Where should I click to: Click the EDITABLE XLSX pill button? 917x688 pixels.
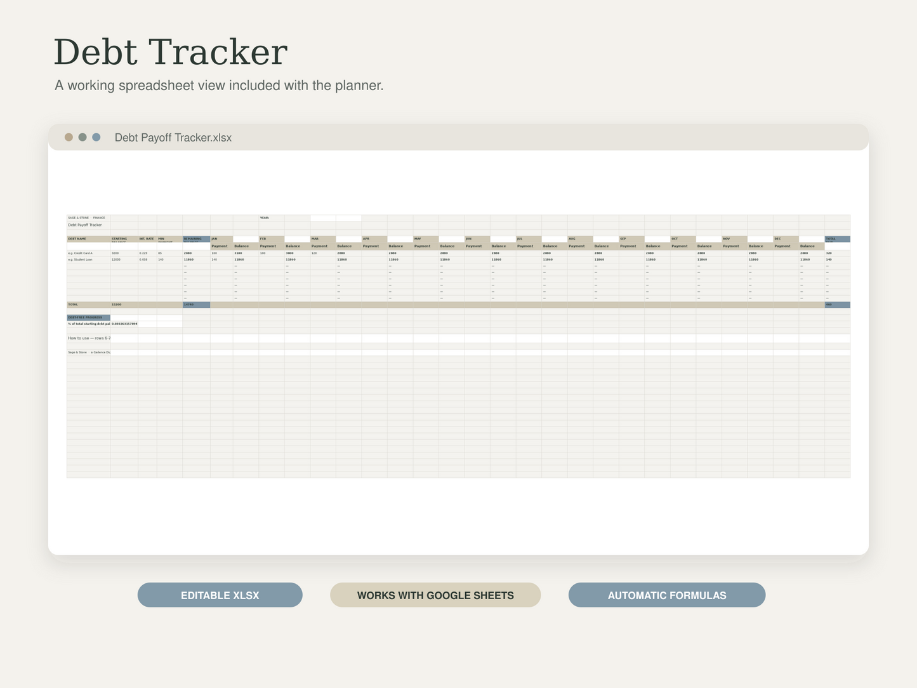pos(220,595)
